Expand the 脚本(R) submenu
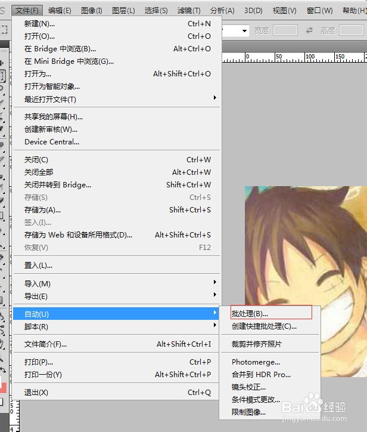367x432 pixels. pos(117,326)
